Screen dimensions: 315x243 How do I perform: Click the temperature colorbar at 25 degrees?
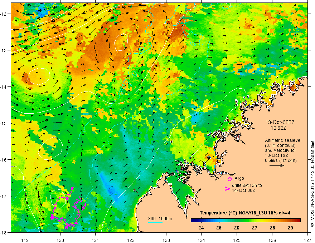(219, 220)
